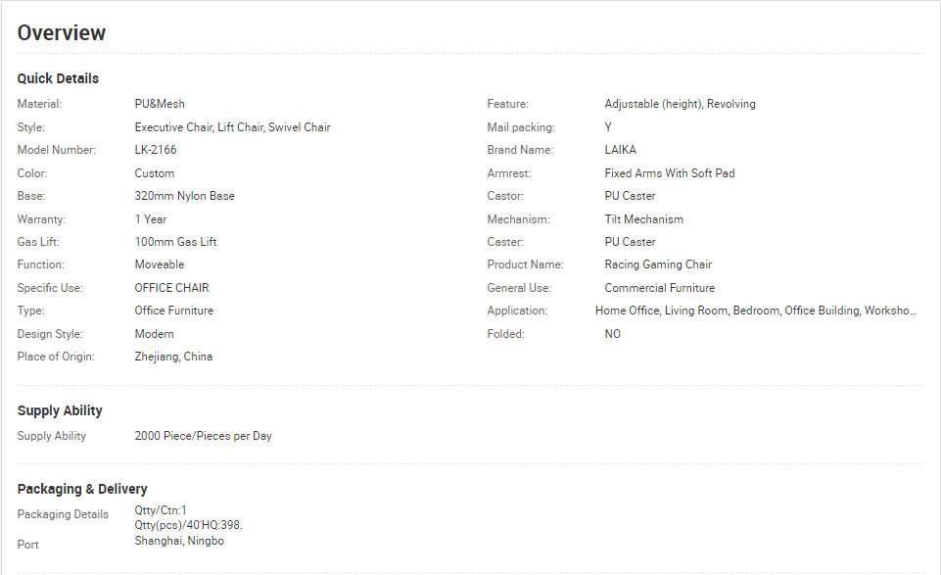Click the Overview heading
This screenshot has height=575, width=941.
point(62,32)
